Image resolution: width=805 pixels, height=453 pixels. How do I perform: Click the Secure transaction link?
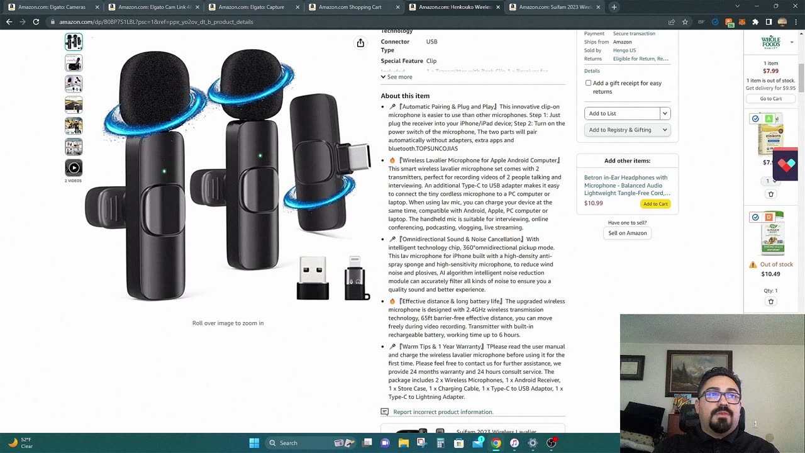[634, 33]
